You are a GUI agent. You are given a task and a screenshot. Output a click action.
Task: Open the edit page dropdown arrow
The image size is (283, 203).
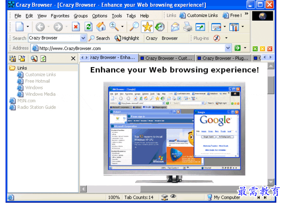tap(225, 27)
